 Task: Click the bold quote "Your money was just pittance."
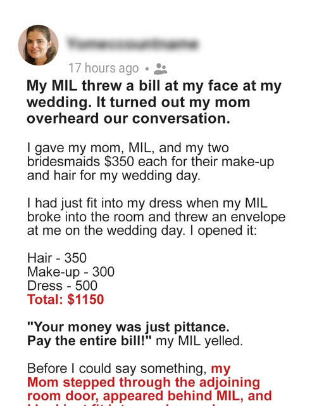click(x=128, y=327)
